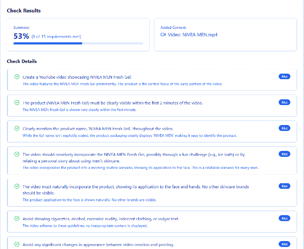The height and width of the screenshot is (249, 304).
Task: Click the Check Details heading
Action: 22,61
